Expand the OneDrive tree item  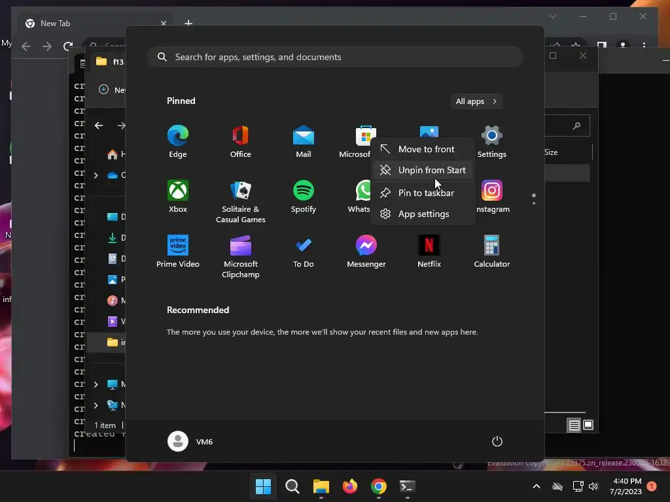point(96,175)
